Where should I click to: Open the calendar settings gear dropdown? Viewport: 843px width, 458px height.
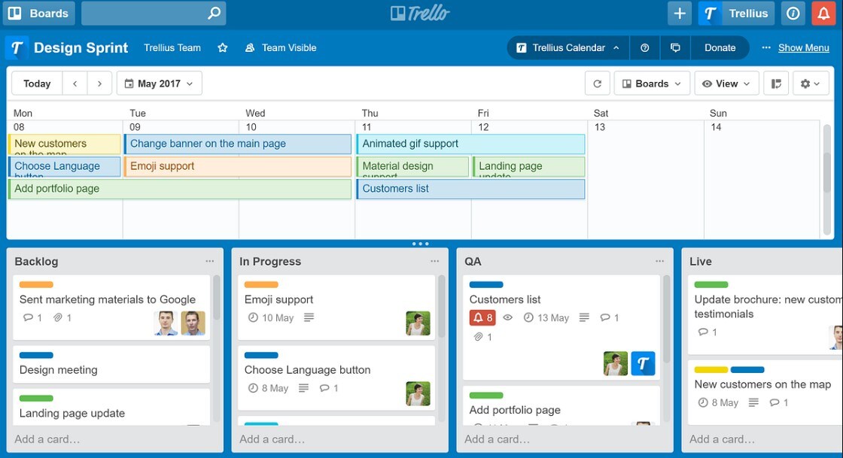tap(810, 83)
